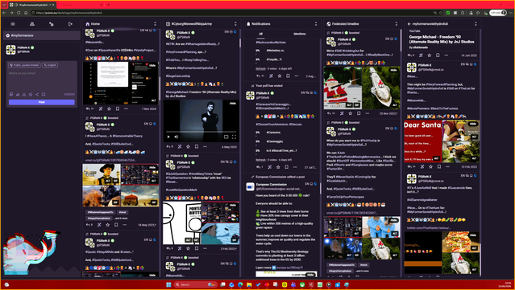
Task: Hide the Dear Santa image gallery
Action: [x=472, y=124]
